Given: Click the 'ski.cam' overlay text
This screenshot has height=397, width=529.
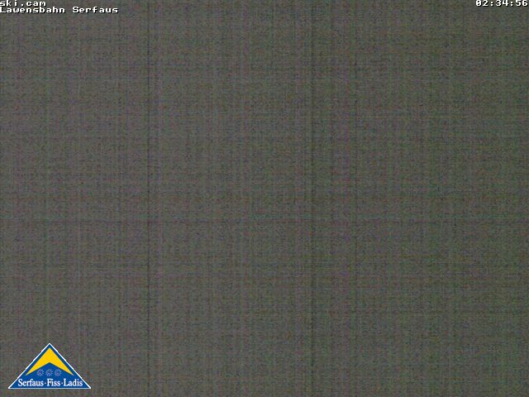Looking at the screenshot, I should tap(23, 3).
